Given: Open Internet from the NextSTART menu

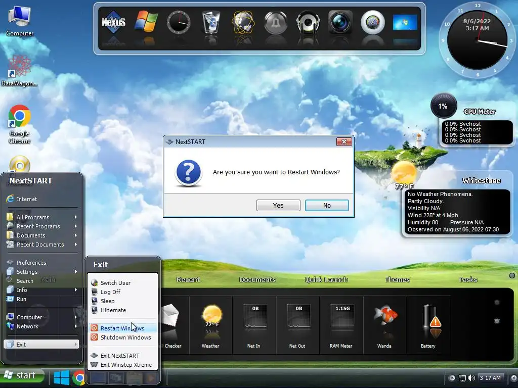Looking at the screenshot, I should 41,199.
